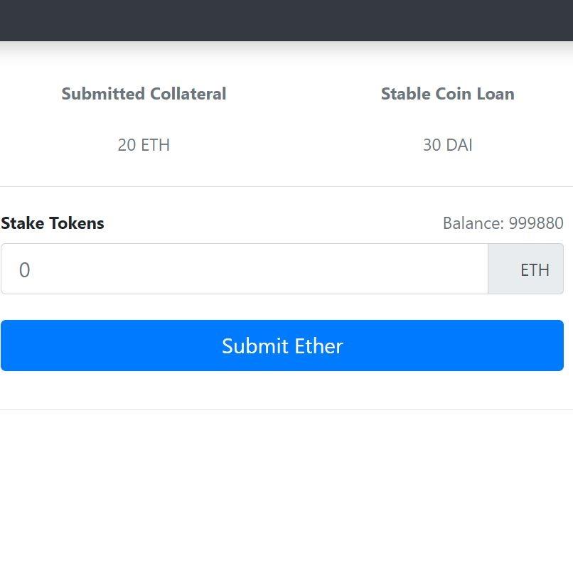
Task: Click the divider line above Stake Tokens
Action: 286,186
